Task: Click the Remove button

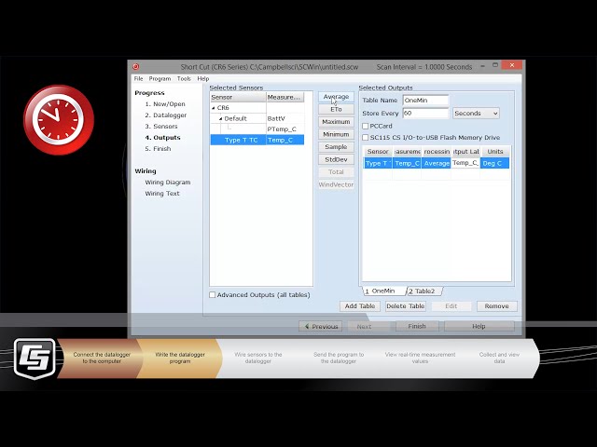Action: pos(497,306)
